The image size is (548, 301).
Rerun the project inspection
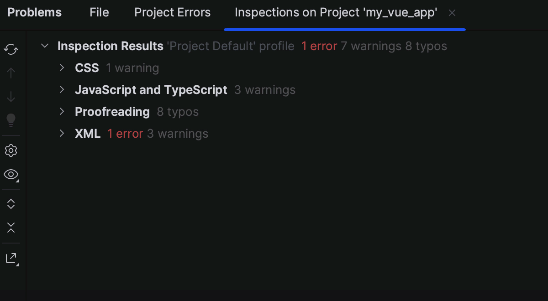tap(11, 49)
